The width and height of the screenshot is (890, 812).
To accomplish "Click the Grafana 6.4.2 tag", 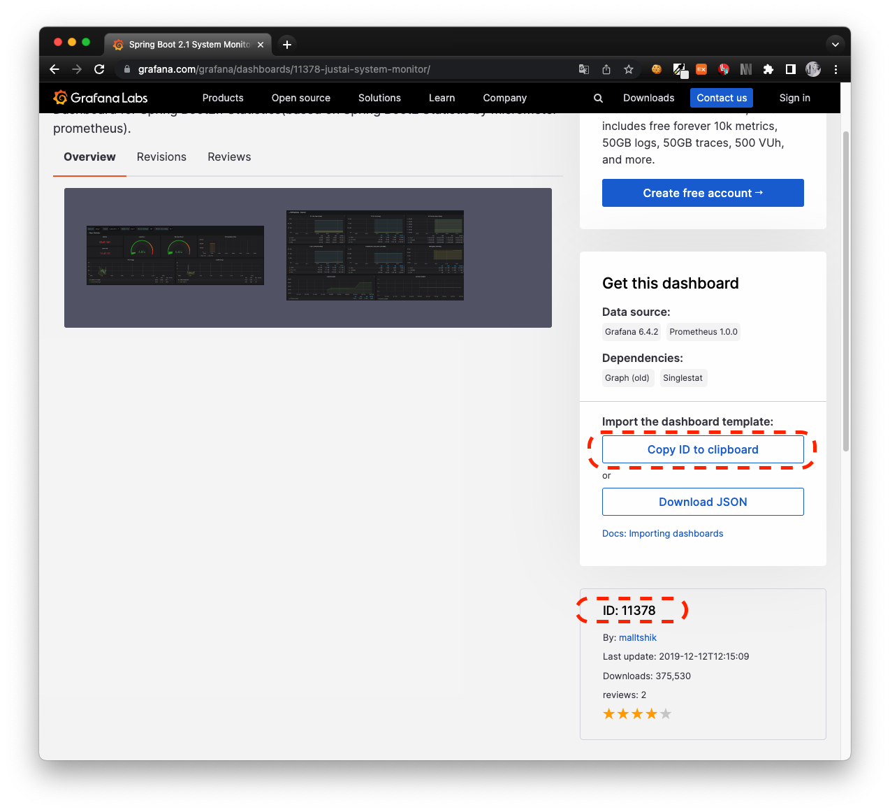I will coord(632,332).
